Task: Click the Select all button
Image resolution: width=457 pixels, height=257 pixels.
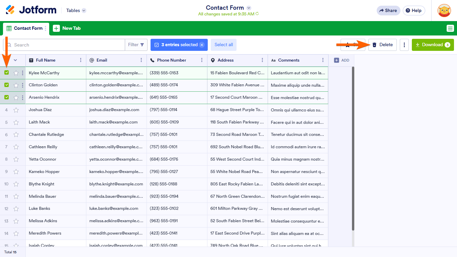Action: pos(223,45)
